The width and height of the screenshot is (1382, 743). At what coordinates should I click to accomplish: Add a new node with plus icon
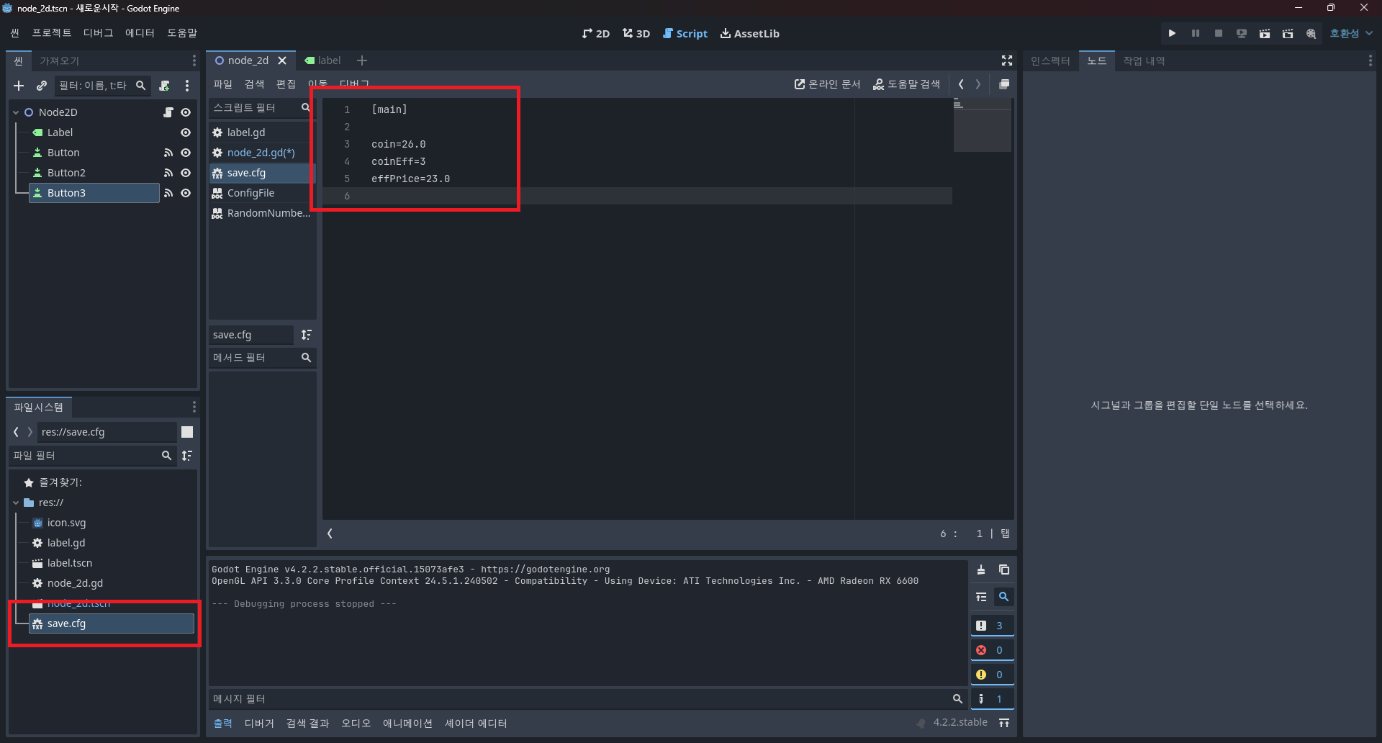(x=19, y=86)
